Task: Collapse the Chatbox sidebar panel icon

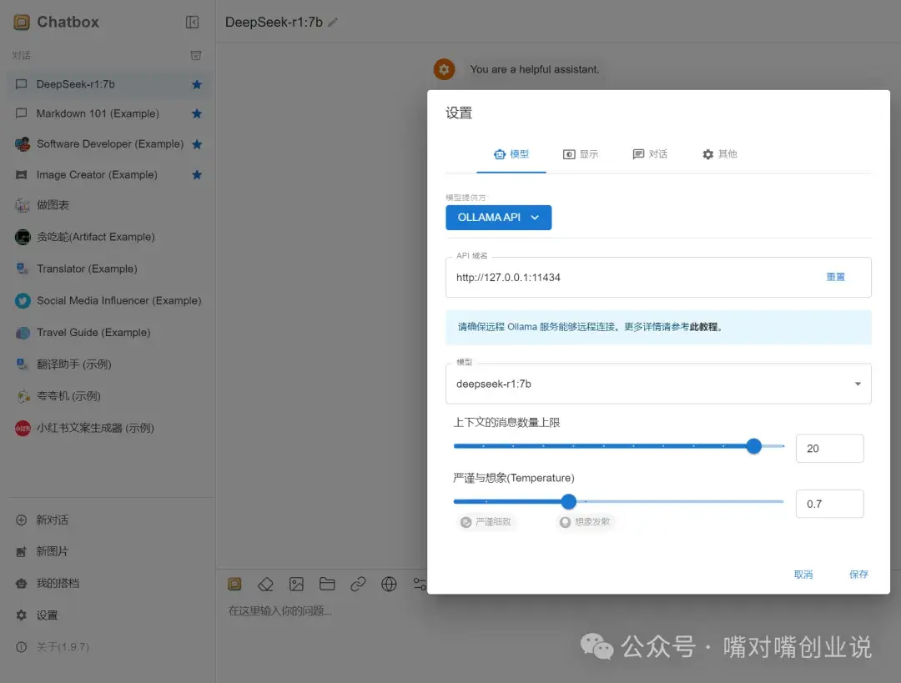Action: click(x=192, y=22)
